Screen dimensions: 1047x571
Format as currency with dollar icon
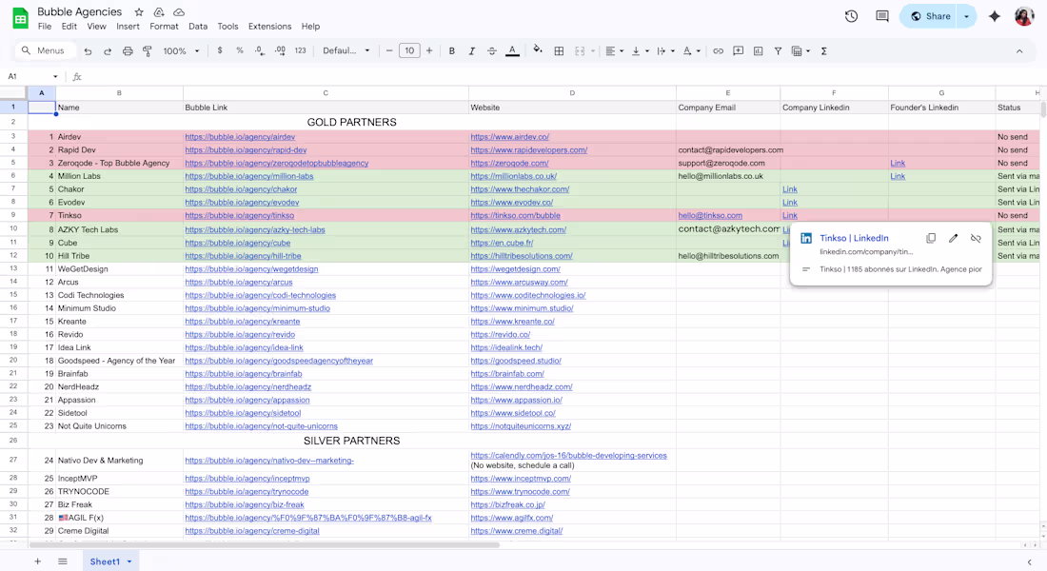point(220,50)
